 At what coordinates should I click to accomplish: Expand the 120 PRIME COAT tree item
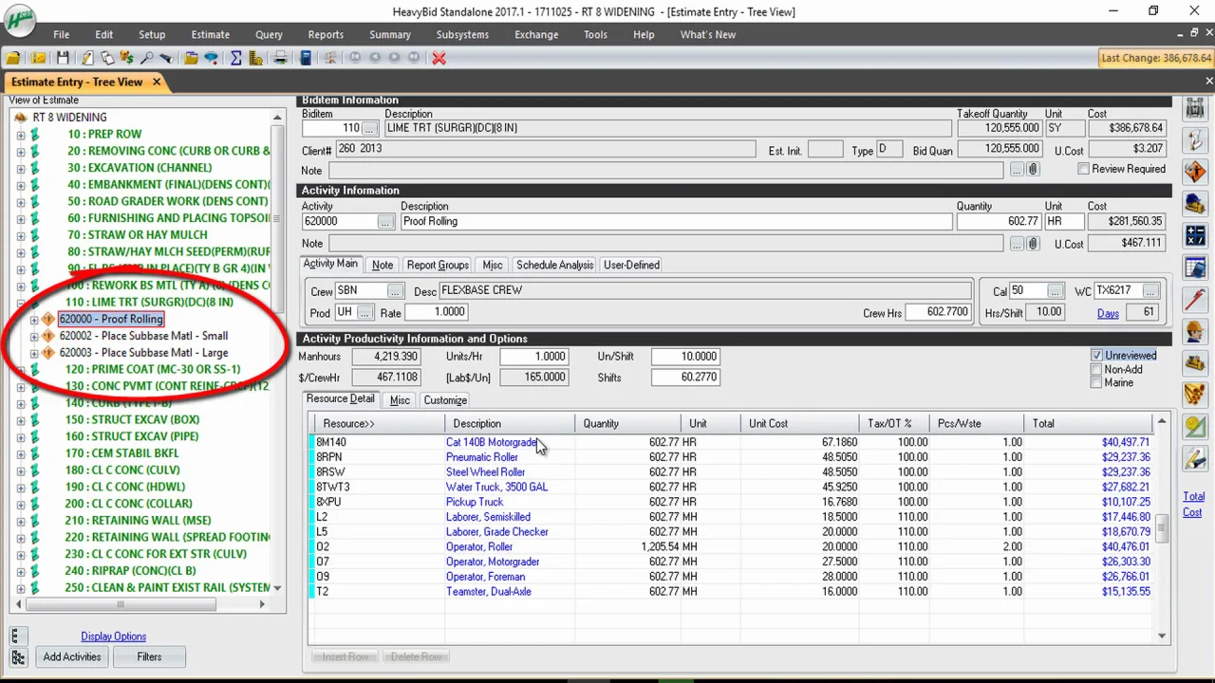point(21,370)
